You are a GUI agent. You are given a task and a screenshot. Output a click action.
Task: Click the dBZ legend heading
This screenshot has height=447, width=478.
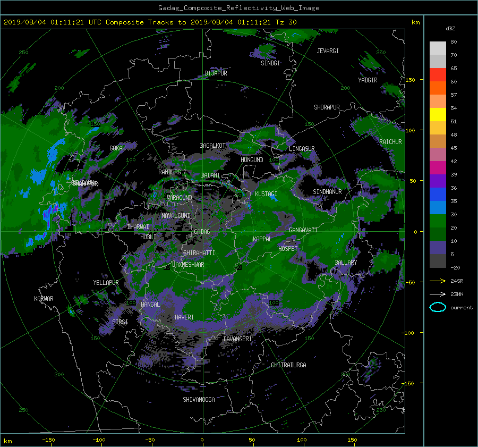(x=450, y=28)
